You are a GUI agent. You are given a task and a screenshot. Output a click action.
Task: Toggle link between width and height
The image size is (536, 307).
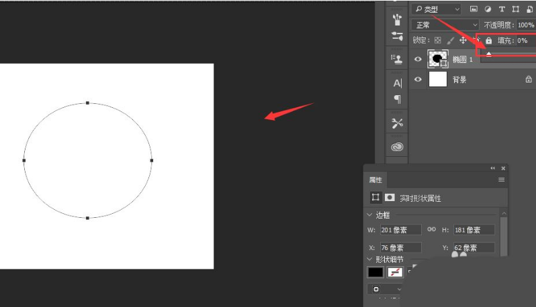coord(431,229)
